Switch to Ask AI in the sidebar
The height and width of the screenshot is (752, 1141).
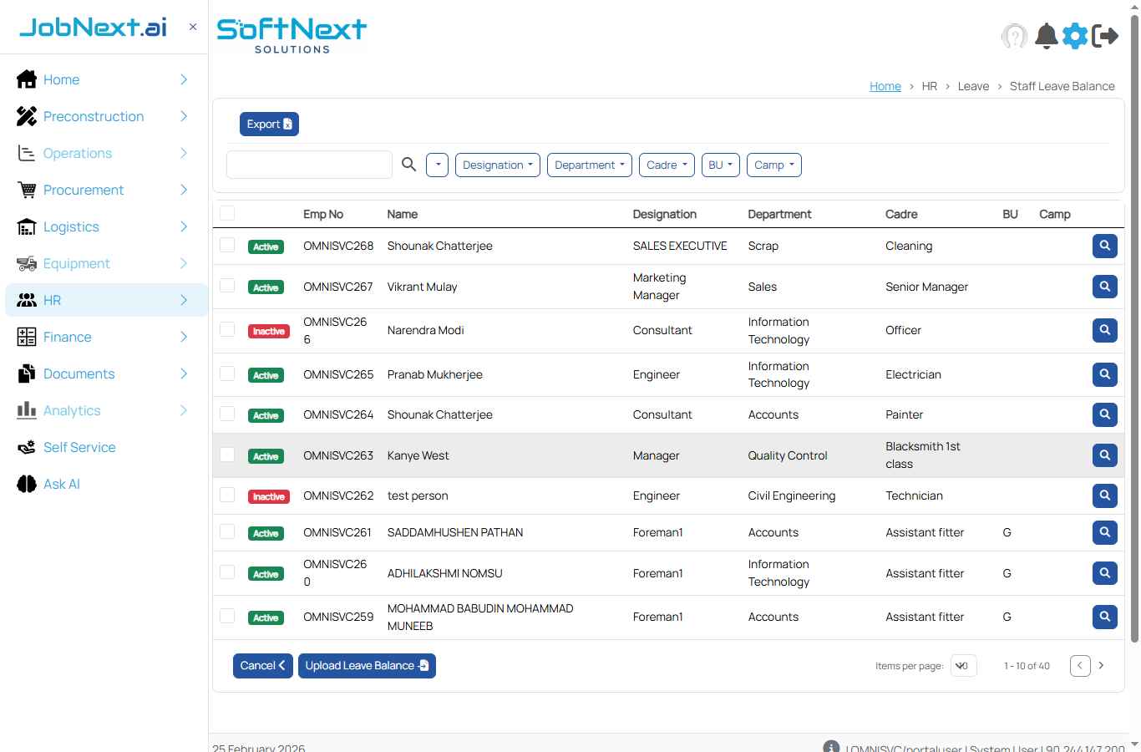click(59, 484)
